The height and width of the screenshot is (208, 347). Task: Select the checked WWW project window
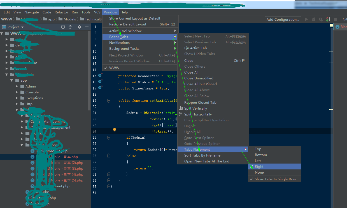(140, 68)
